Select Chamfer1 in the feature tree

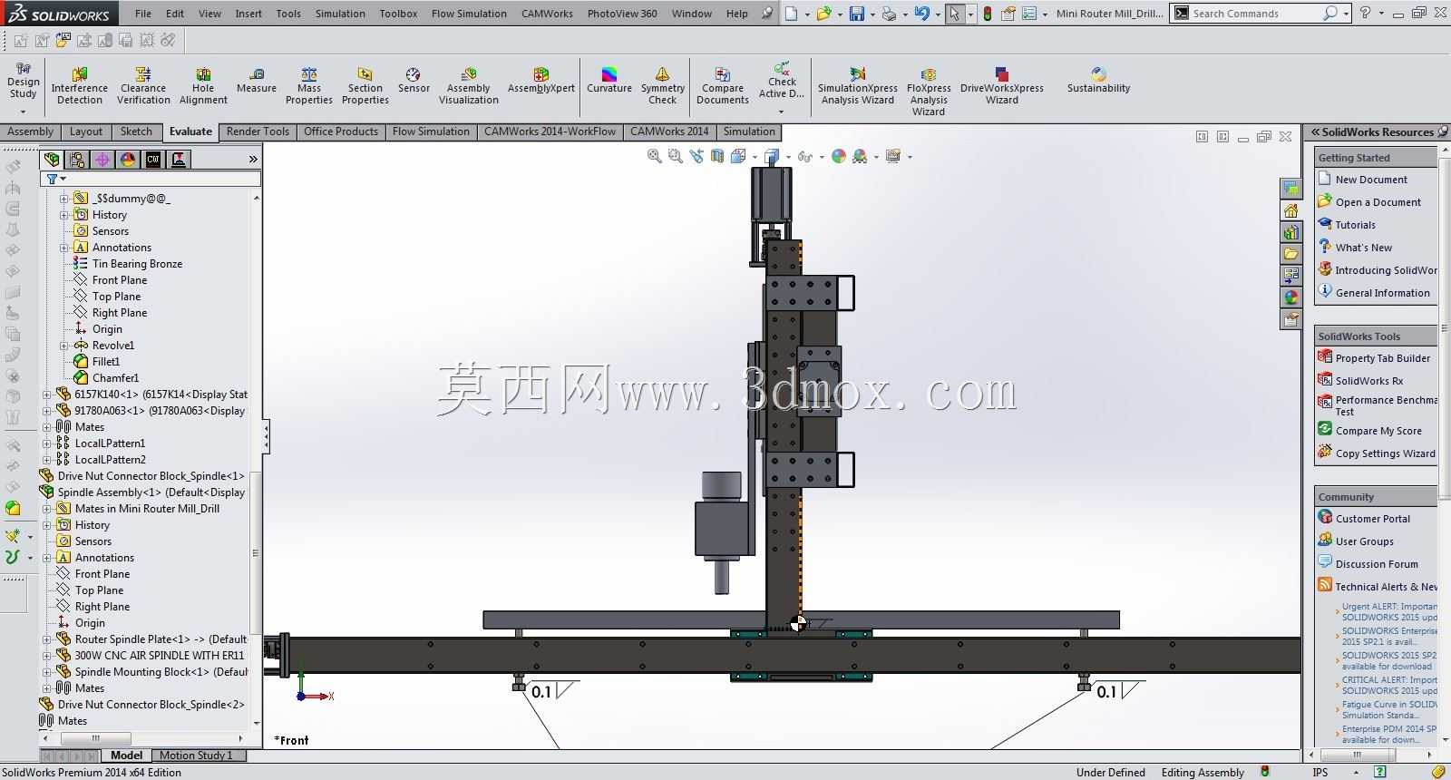[116, 378]
